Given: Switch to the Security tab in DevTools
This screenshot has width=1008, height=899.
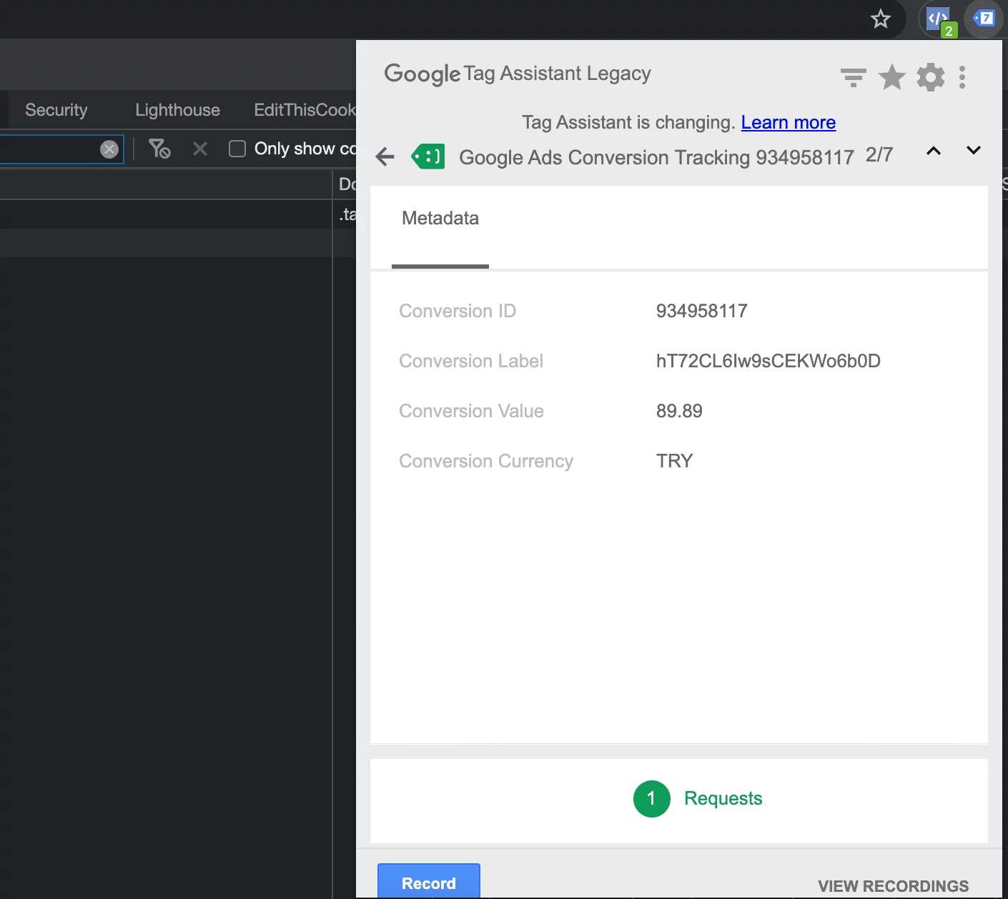Looking at the screenshot, I should point(56,110).
